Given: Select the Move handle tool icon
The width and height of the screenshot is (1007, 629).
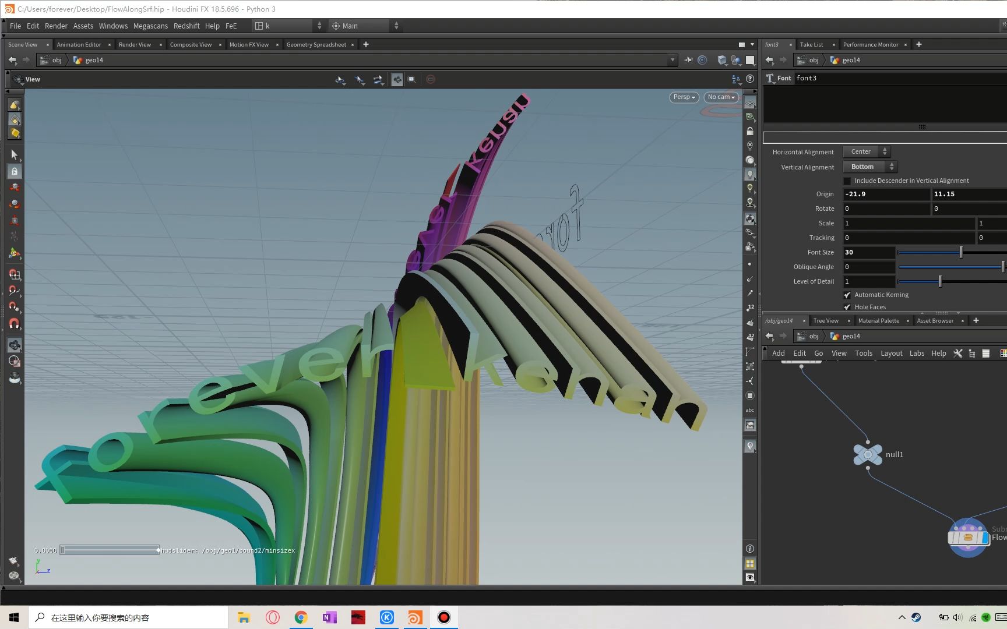Looking at the screenshot, I should (14, 188).
